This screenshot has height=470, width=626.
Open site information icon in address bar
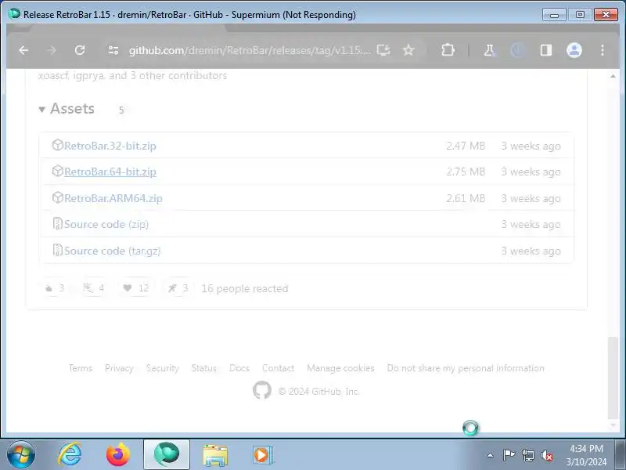[113, 50]
